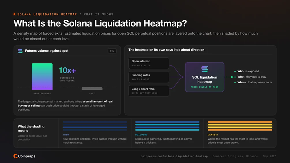Click the 'Futures volume against spot' heading

point(47,51)
